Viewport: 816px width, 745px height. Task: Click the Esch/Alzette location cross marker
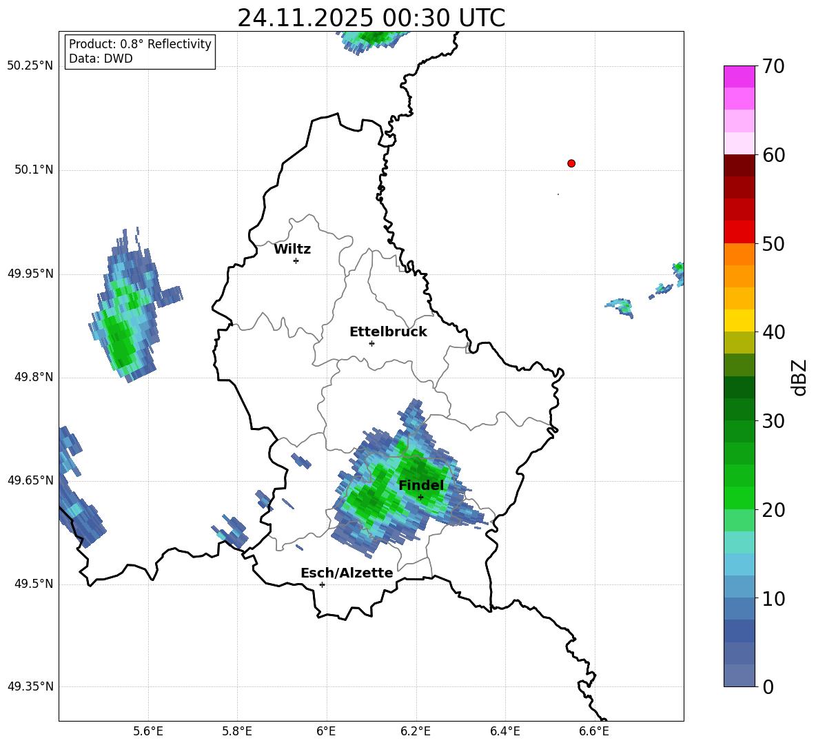click(322, 584)
